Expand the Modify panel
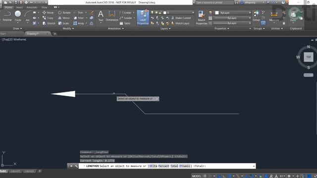317x178 pixels. (68, 29)
